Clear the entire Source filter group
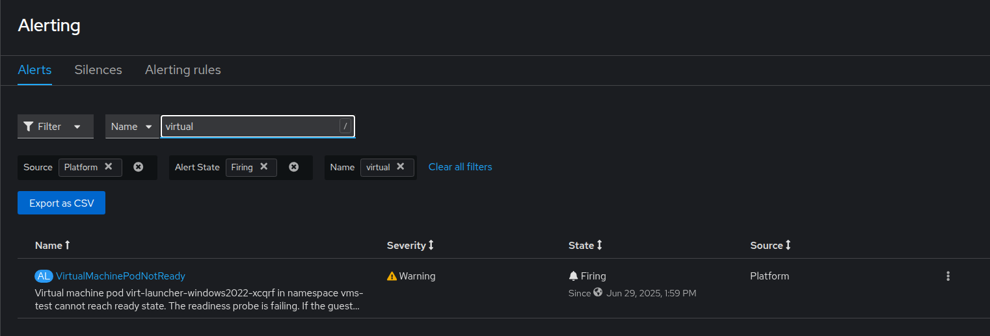This screenshot has width=990, height=336. [x=139, y=167]
